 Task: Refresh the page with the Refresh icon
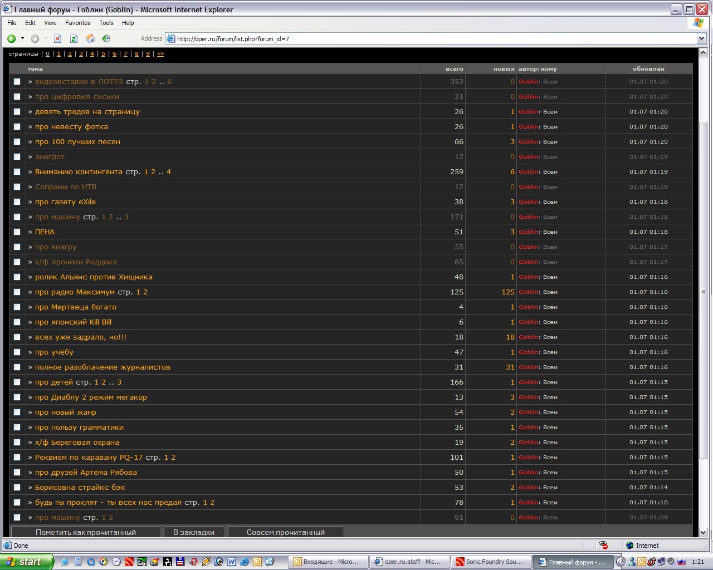74,38
